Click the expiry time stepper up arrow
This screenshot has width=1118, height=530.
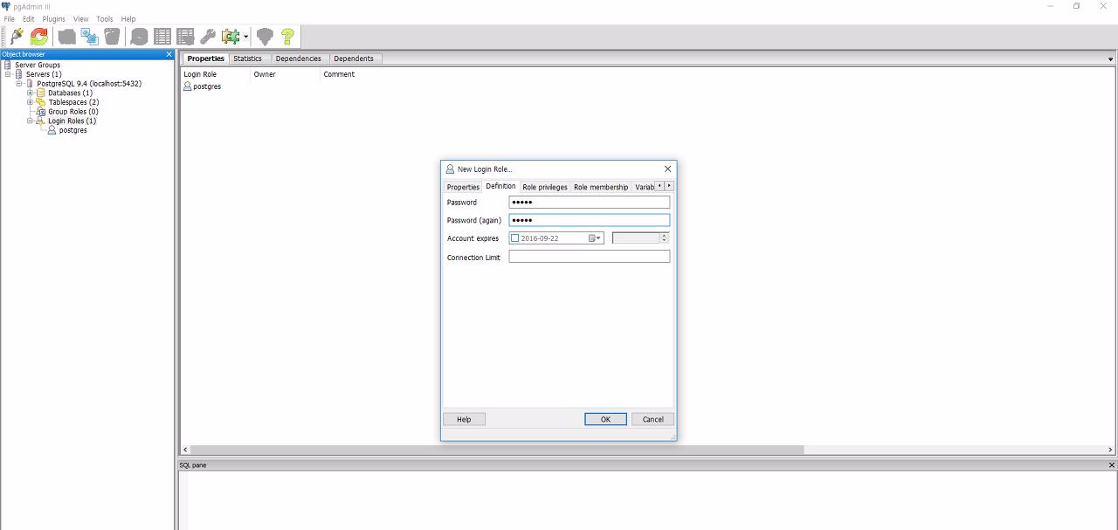(664, 235)
